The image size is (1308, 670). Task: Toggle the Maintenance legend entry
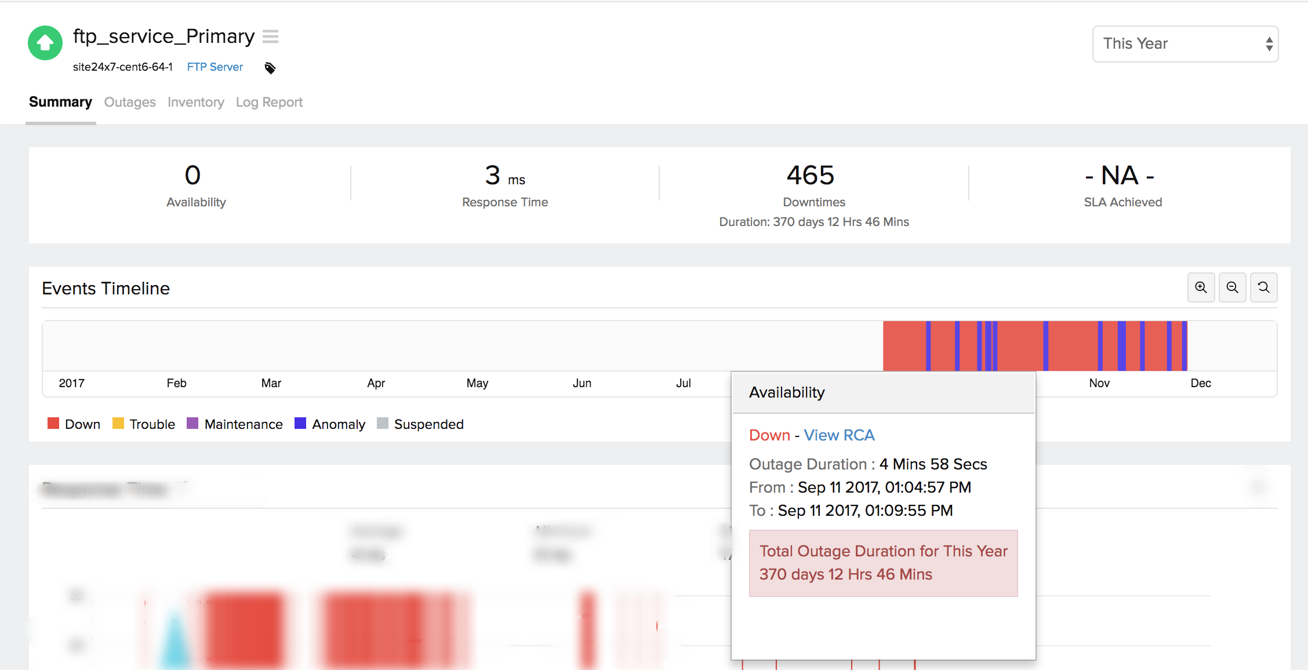(x=235, y=424)
